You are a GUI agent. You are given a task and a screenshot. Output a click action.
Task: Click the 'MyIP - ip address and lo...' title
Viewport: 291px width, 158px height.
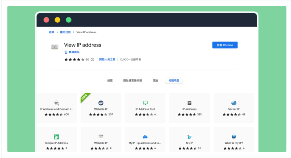[x=145, y=143]
